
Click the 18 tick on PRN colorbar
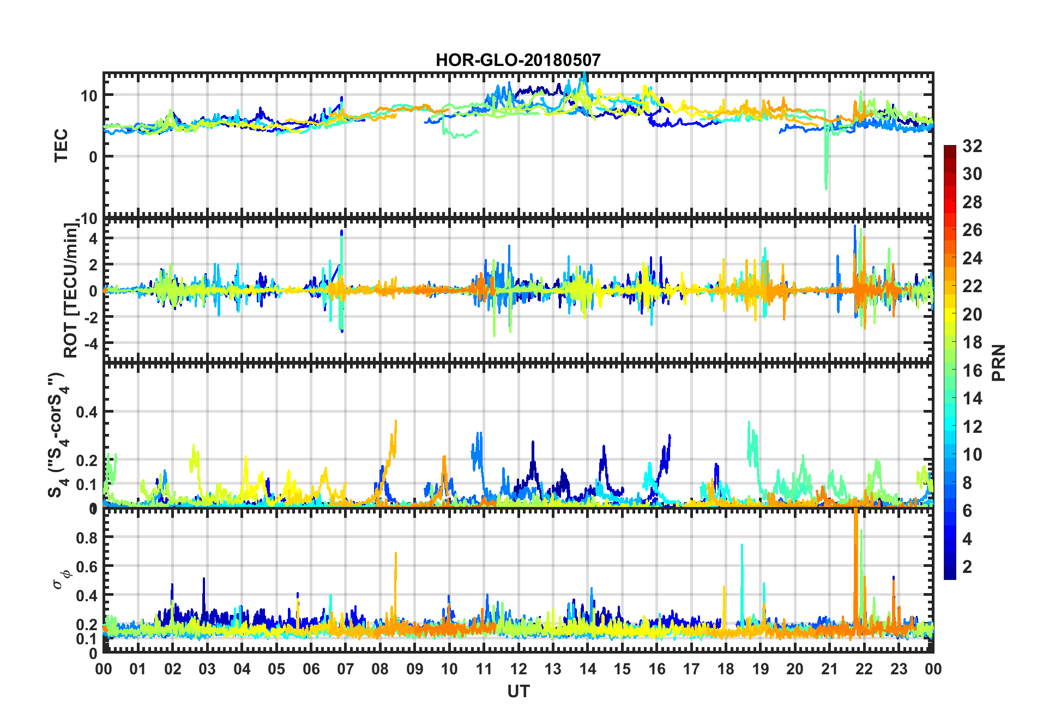tap(973, 342)
